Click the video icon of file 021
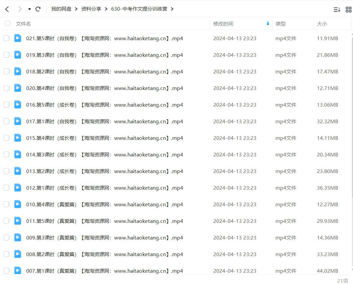The height and width of the screenshot is (284, 353). [x=18, y=38]
